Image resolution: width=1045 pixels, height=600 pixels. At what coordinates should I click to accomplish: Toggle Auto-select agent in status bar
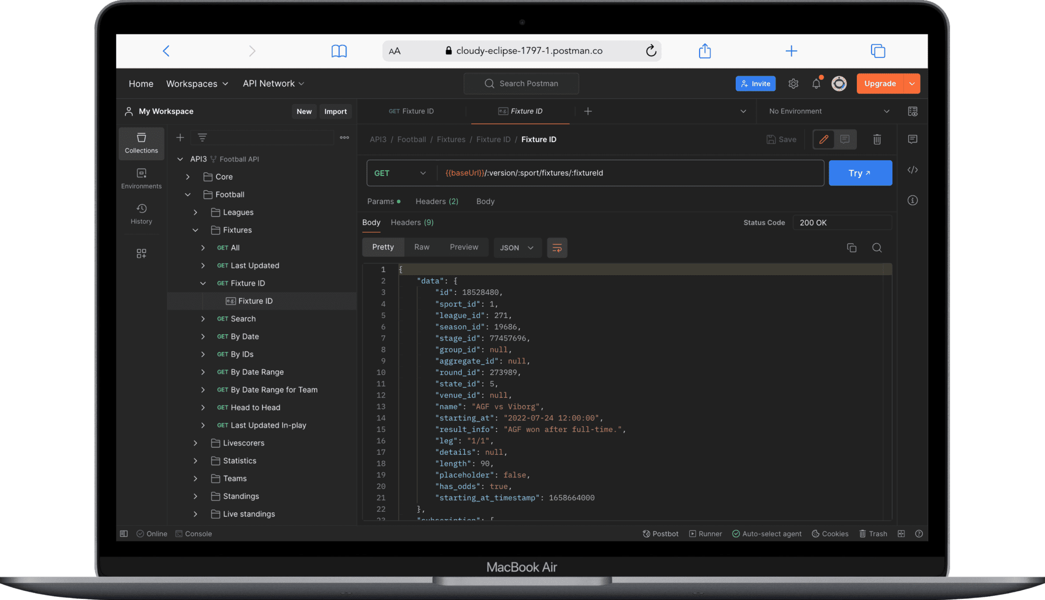click(766, 533)
